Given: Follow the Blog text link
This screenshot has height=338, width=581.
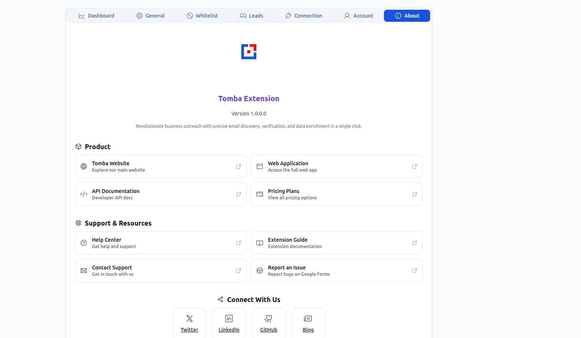Looking at the screenshot, I should pos(308,330).
